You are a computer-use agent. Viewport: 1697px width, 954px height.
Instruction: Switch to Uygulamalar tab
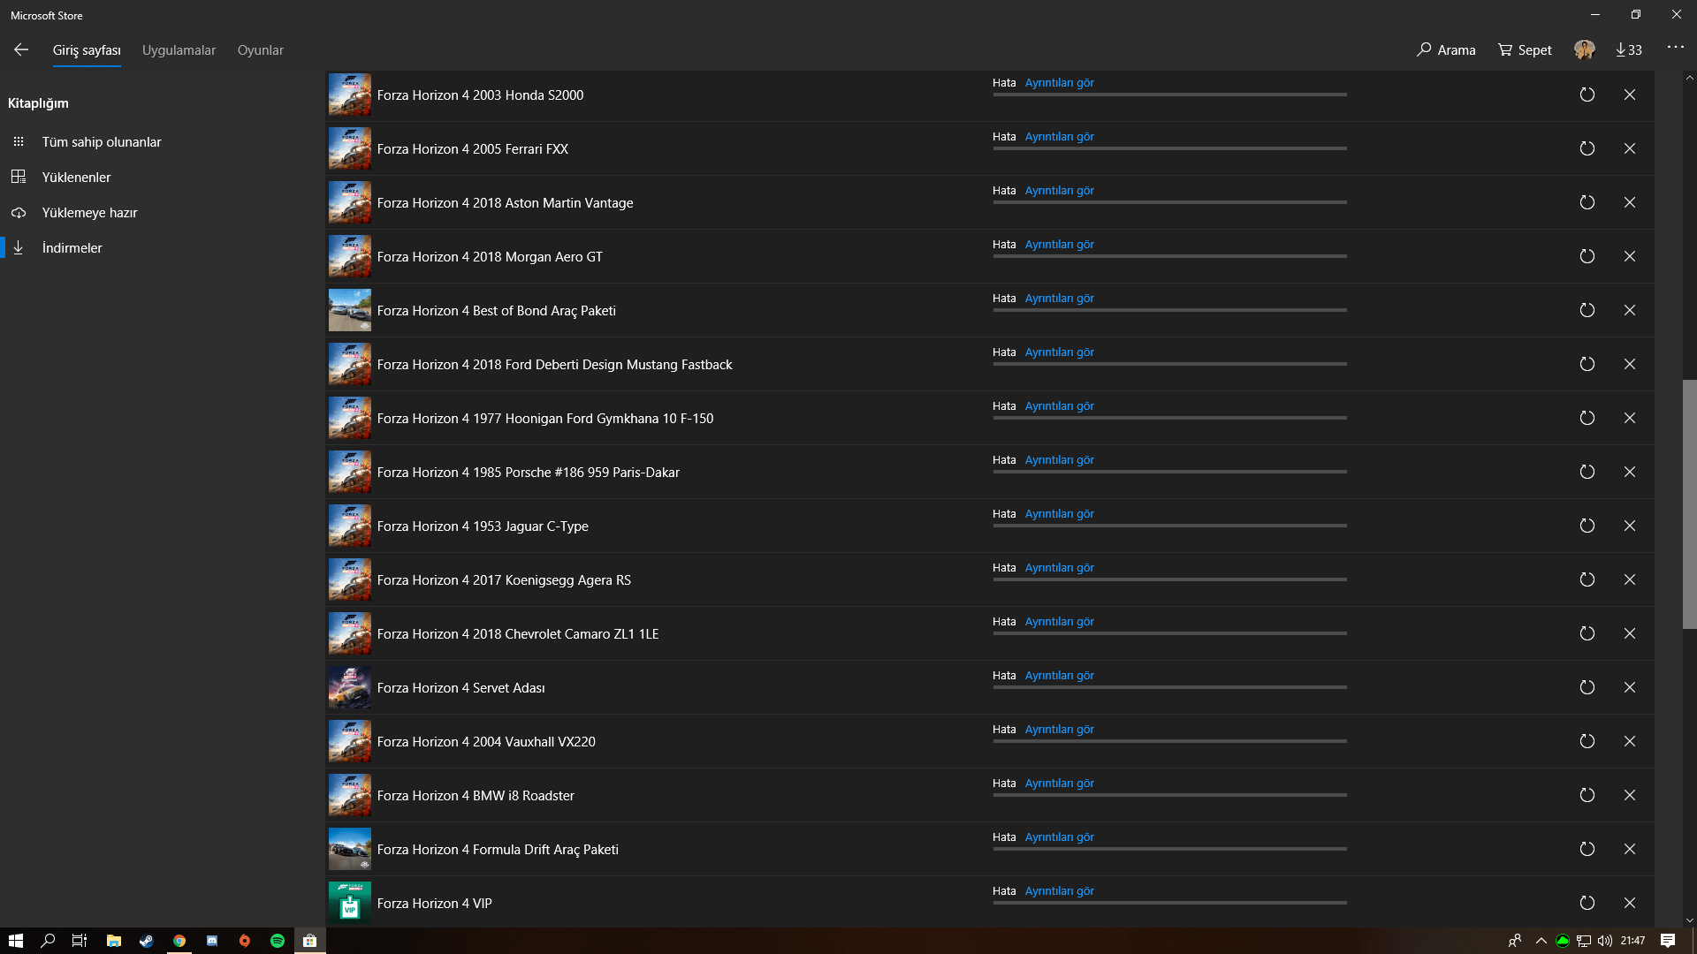click(179, 50)
